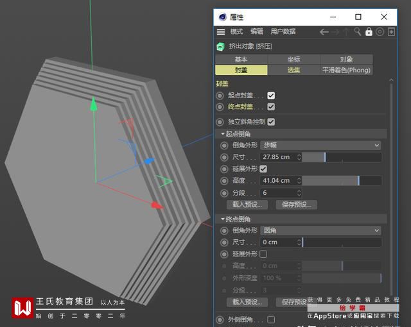Image resolution: width=411 pixels, height=327 pixels.
Task: Click the 起点倒角 尺寸 slider track
Action: point(342,157)
